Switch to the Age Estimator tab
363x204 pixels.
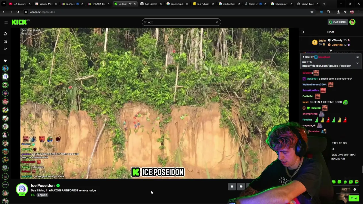click(150, 4)
